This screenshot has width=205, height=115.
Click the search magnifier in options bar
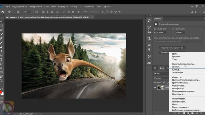coord(192,12)
